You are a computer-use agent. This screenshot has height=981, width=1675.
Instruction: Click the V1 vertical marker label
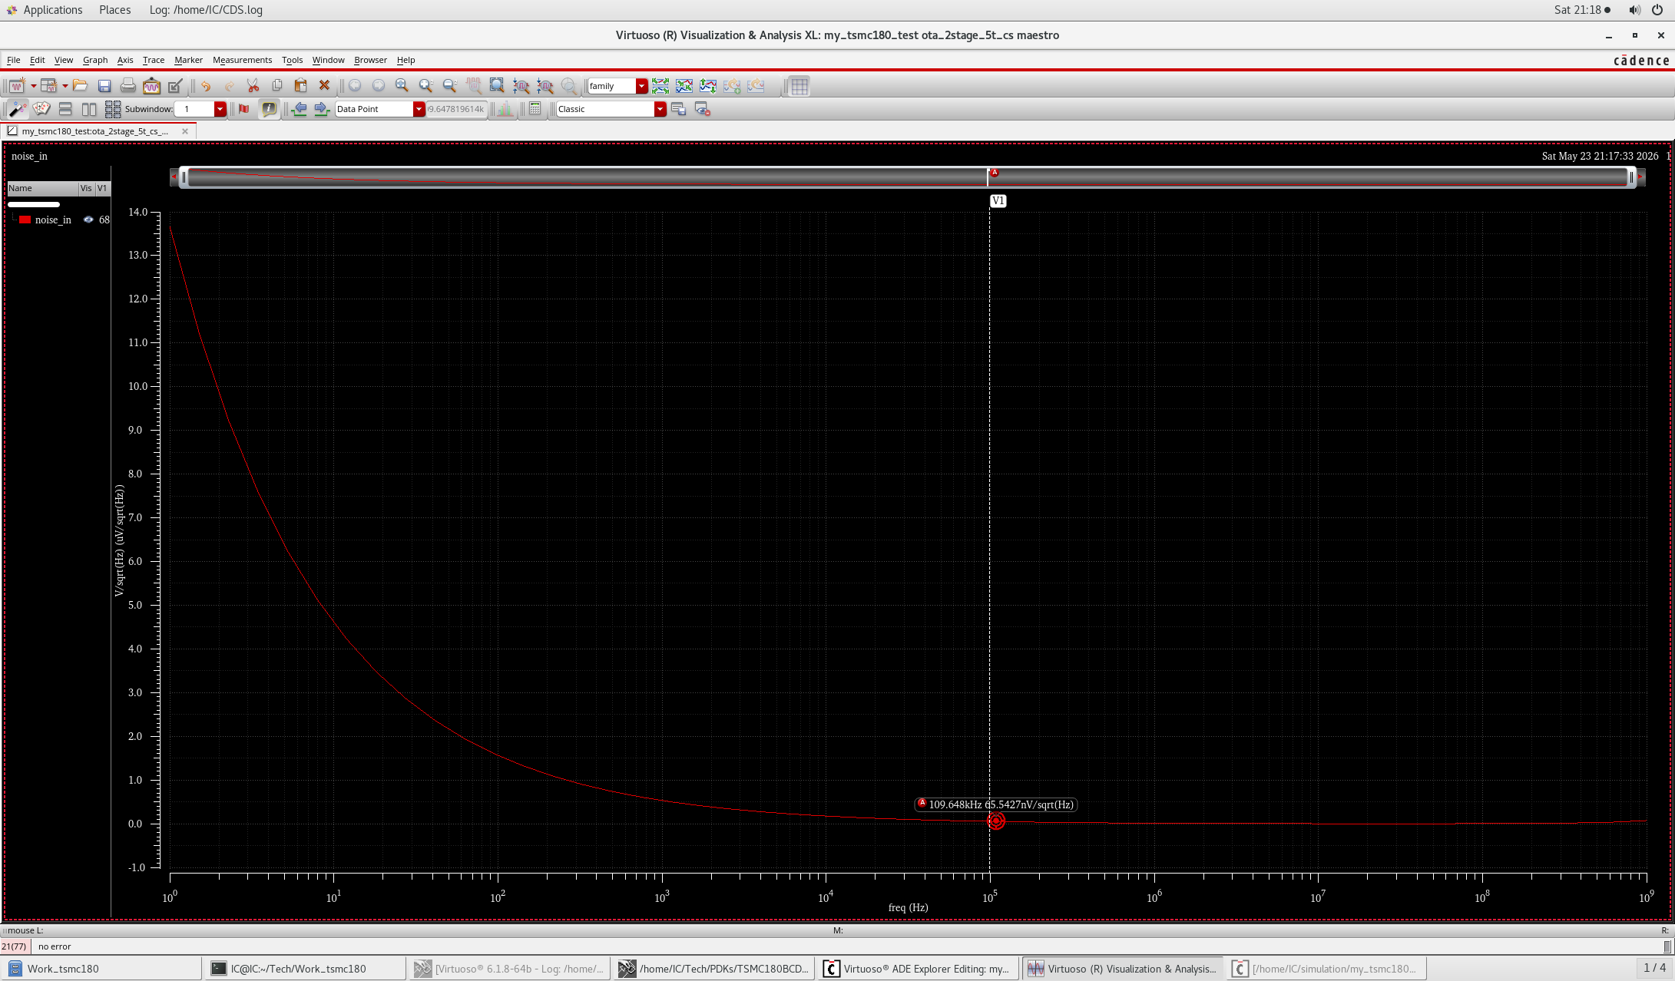[998, 201]
